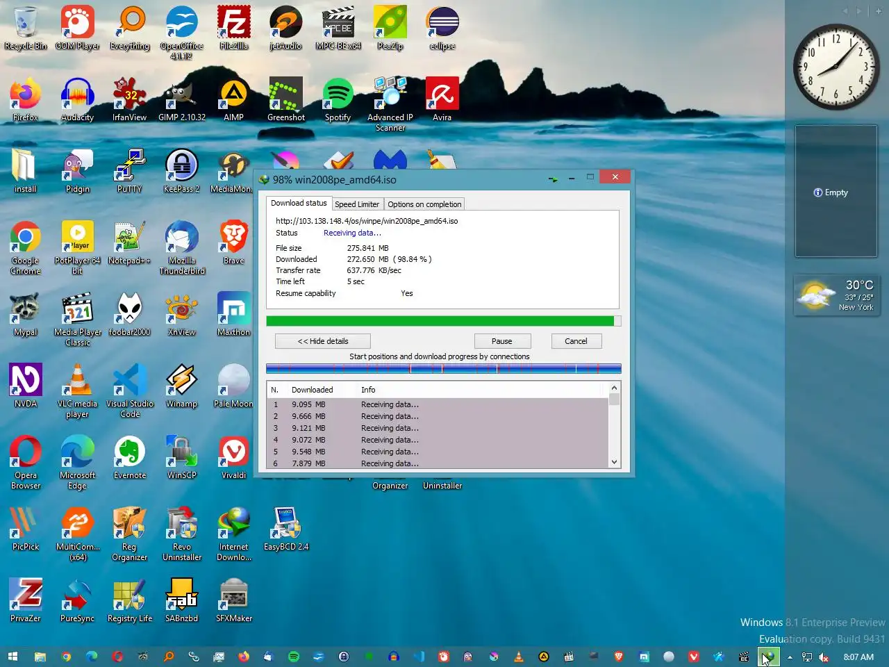Click the Internet Download Manager taskbar icon
This screenshot has width=889, height=667.
(767, 657)
